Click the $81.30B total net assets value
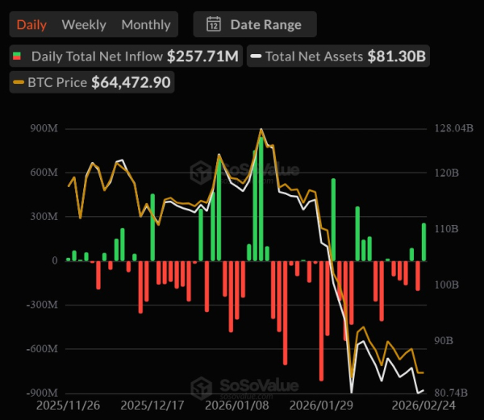 [x=397, y=57]
